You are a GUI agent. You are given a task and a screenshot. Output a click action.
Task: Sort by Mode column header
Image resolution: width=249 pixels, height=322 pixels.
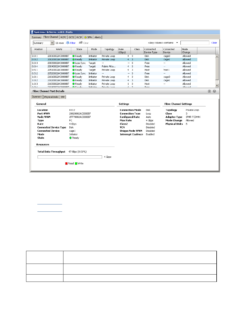[x=94, y=51]
